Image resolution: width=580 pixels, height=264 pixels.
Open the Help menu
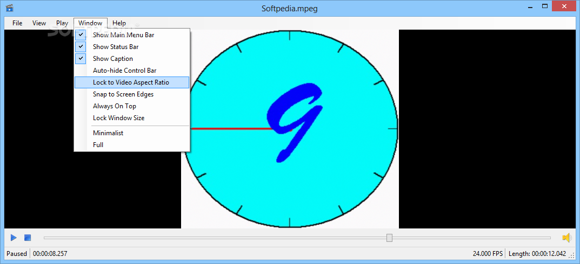(x=119, y=23)
